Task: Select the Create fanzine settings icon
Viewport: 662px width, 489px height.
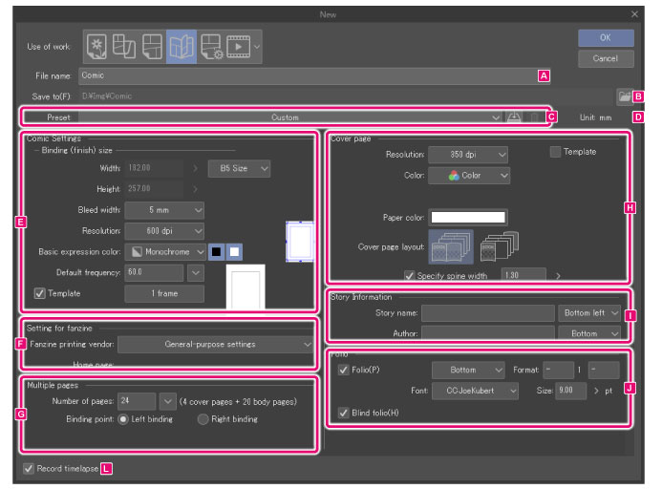Action: pyautogui.click(x=211, y=47)
